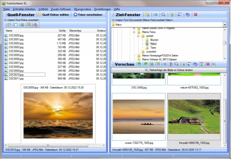Click the rename icon in Vorschau toolbar
Image resolution: width=231 pixels, height=159 pixels.
tap(164, 64)
